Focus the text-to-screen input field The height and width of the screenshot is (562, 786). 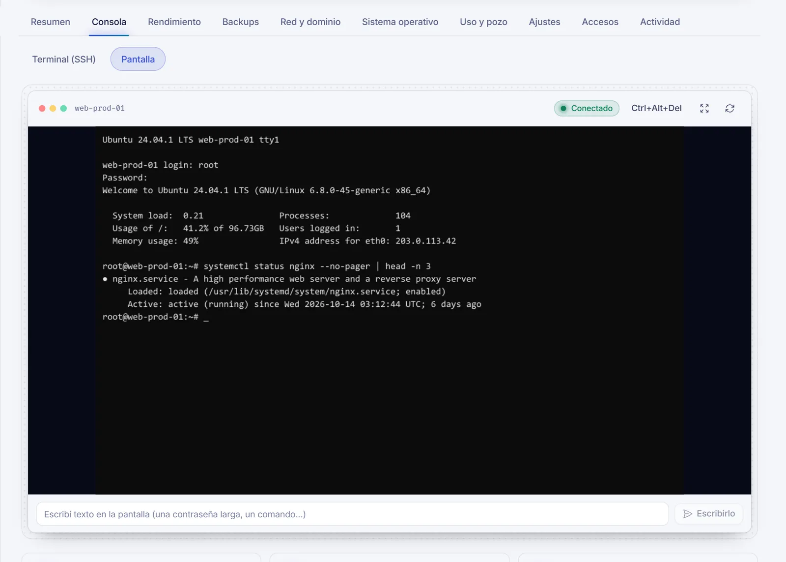point(352,514)
